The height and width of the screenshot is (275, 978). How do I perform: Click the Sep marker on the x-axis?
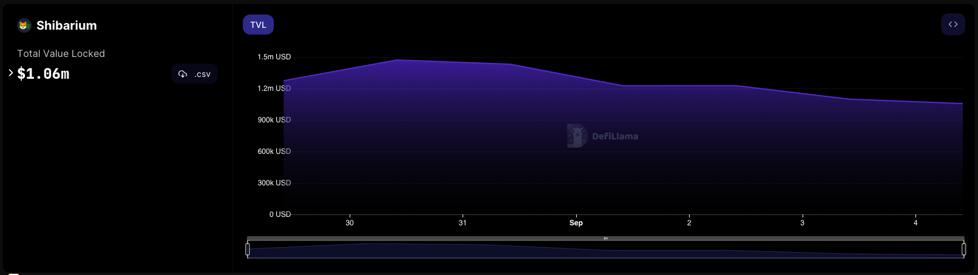(x=576, y=223)
